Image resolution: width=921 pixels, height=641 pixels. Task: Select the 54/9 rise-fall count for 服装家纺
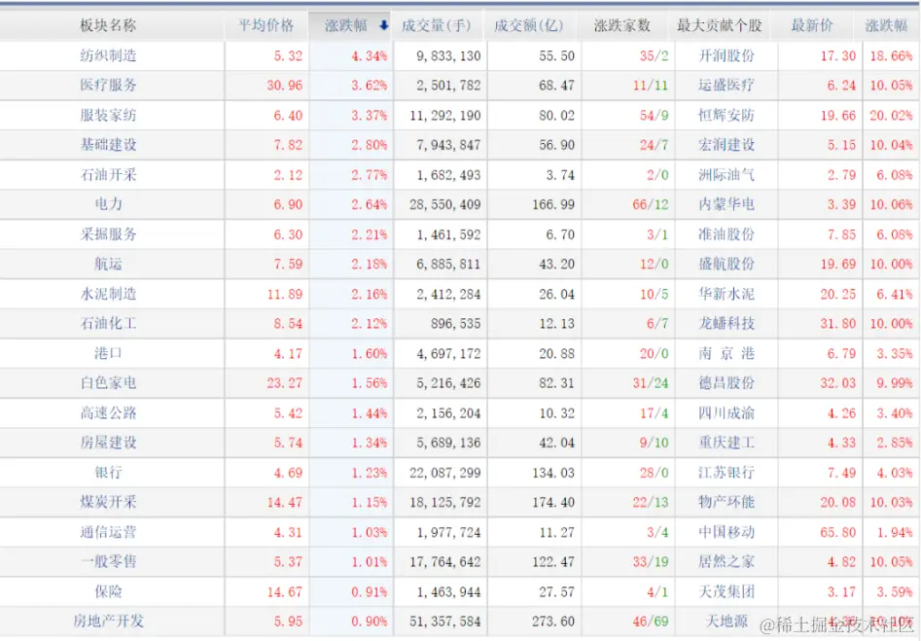[x=654, y=115]
